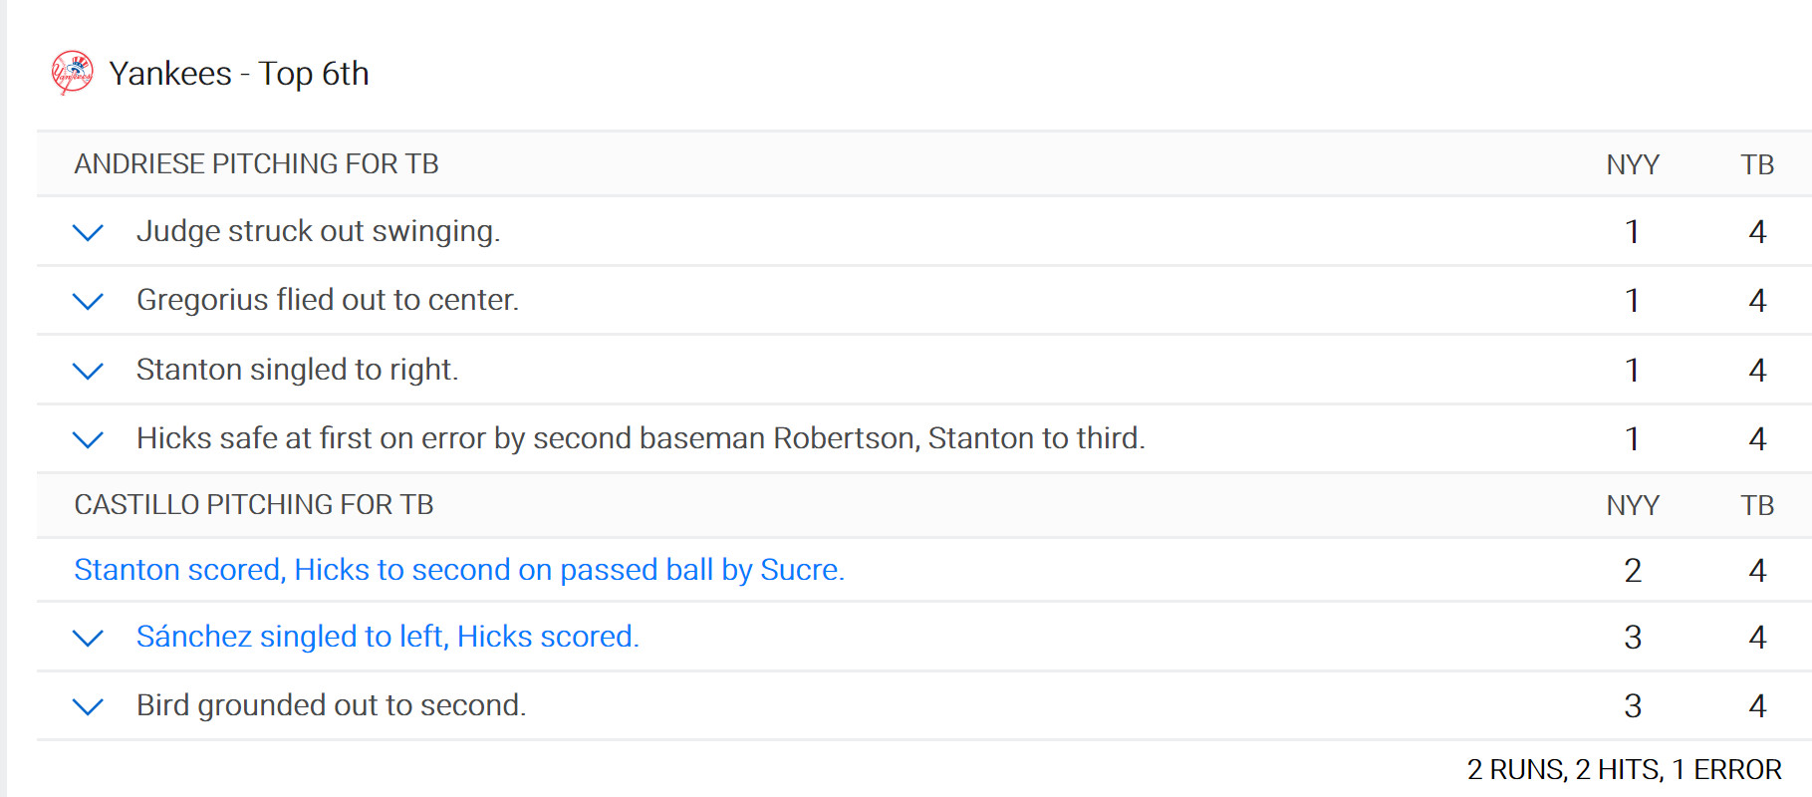Open Stanton scored on passed ball link
Image resolution: width=1812 pixels, height=797 pixels.
[x=459, y=569]
